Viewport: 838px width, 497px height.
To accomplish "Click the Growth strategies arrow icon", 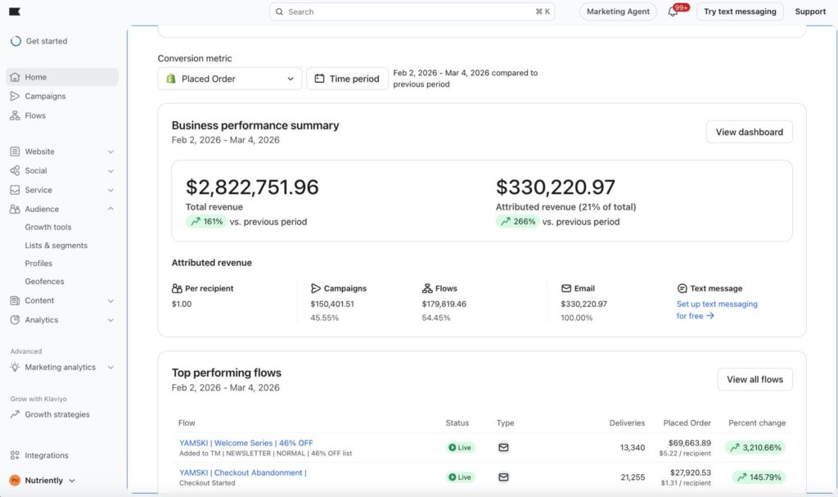I will coord(15,414).
